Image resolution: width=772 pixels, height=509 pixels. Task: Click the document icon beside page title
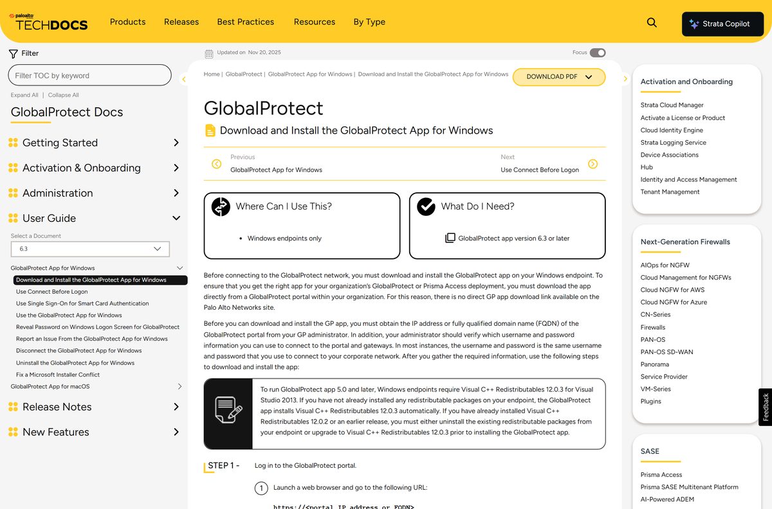210,130
